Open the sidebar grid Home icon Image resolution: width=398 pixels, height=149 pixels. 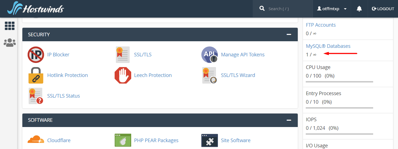[x=10, y=26]
